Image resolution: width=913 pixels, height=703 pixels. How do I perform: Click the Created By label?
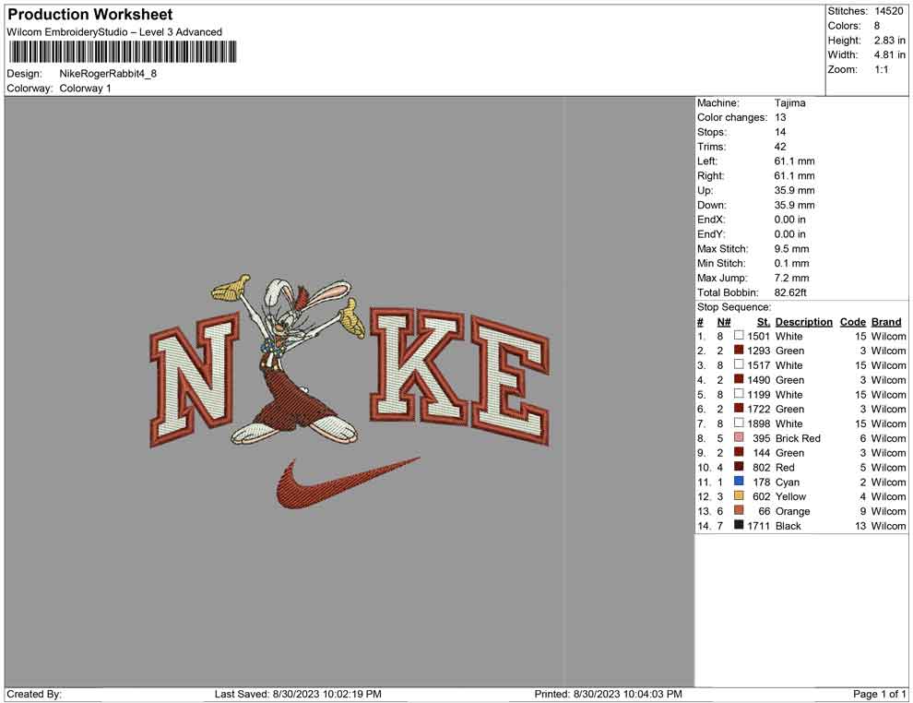click(x=34, y=694)
